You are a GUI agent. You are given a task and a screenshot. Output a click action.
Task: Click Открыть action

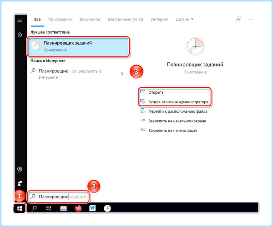coord(156,92)
